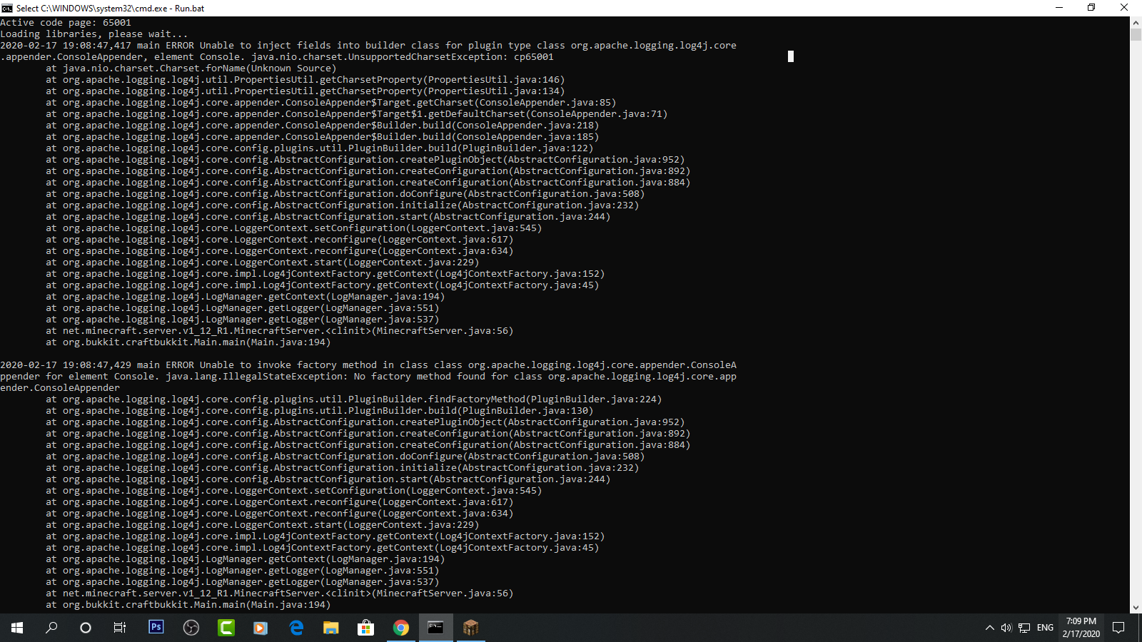The width and height of the screenshot is (1142, 642).
Task: Close the cmd.exe Run.bat window
Action: [1124, 8]
